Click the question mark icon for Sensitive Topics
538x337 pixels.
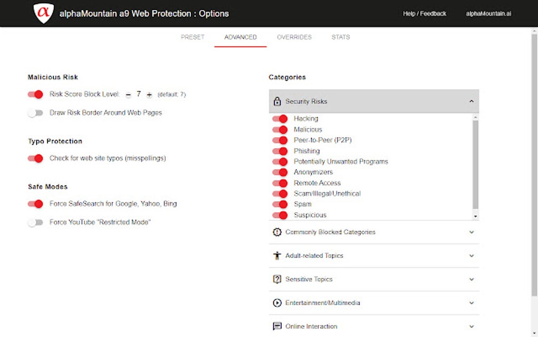tap(276, 279)
